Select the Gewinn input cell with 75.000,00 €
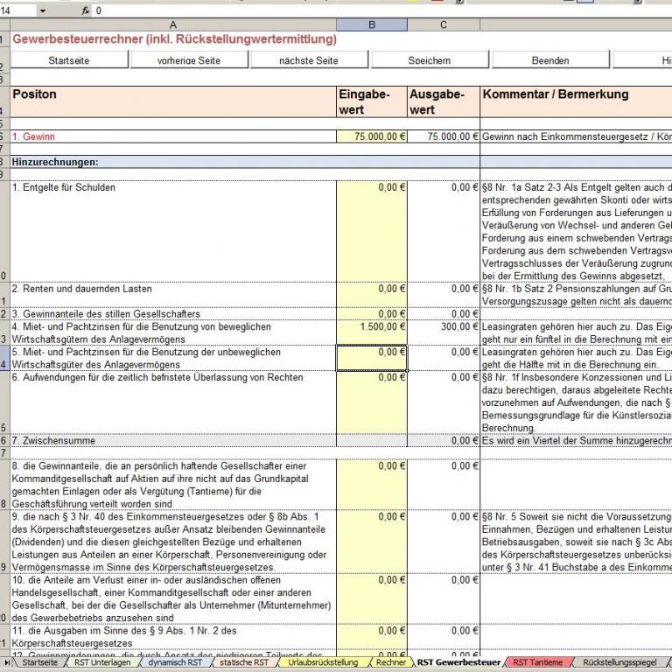The height and width of the screenshot is (672, 672). (x=371, y=137)
